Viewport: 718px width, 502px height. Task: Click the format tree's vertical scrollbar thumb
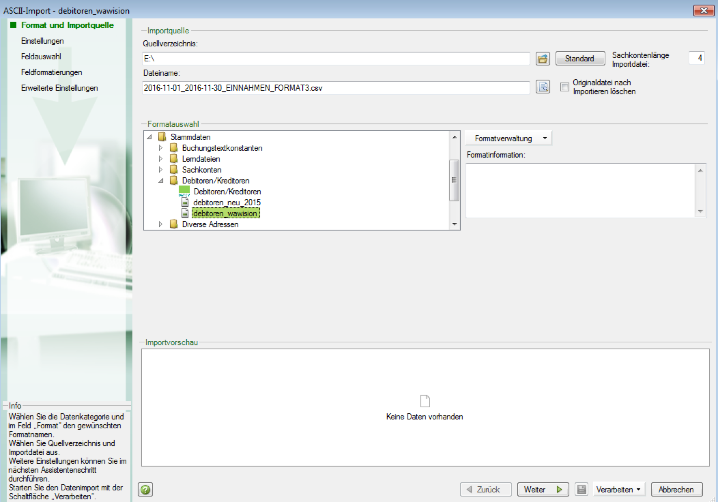(454, 181)
